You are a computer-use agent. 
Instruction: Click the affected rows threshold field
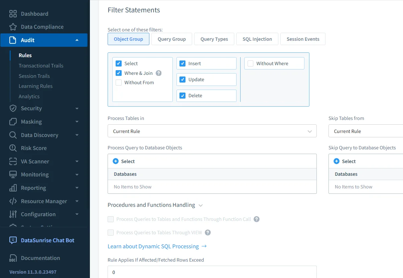click(212, 272)
